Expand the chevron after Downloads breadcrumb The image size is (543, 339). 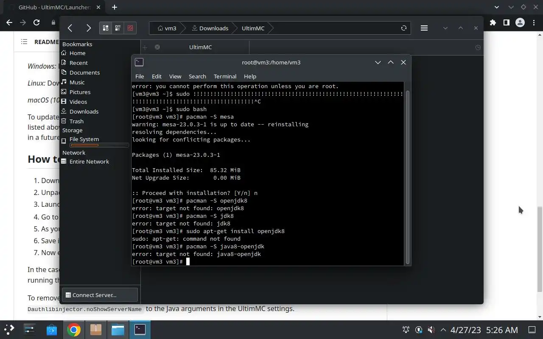234,28
